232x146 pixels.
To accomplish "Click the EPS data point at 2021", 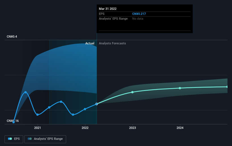I will coord(37,115).
